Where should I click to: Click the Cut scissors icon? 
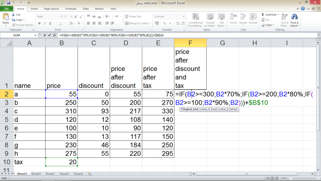(13, 14)
